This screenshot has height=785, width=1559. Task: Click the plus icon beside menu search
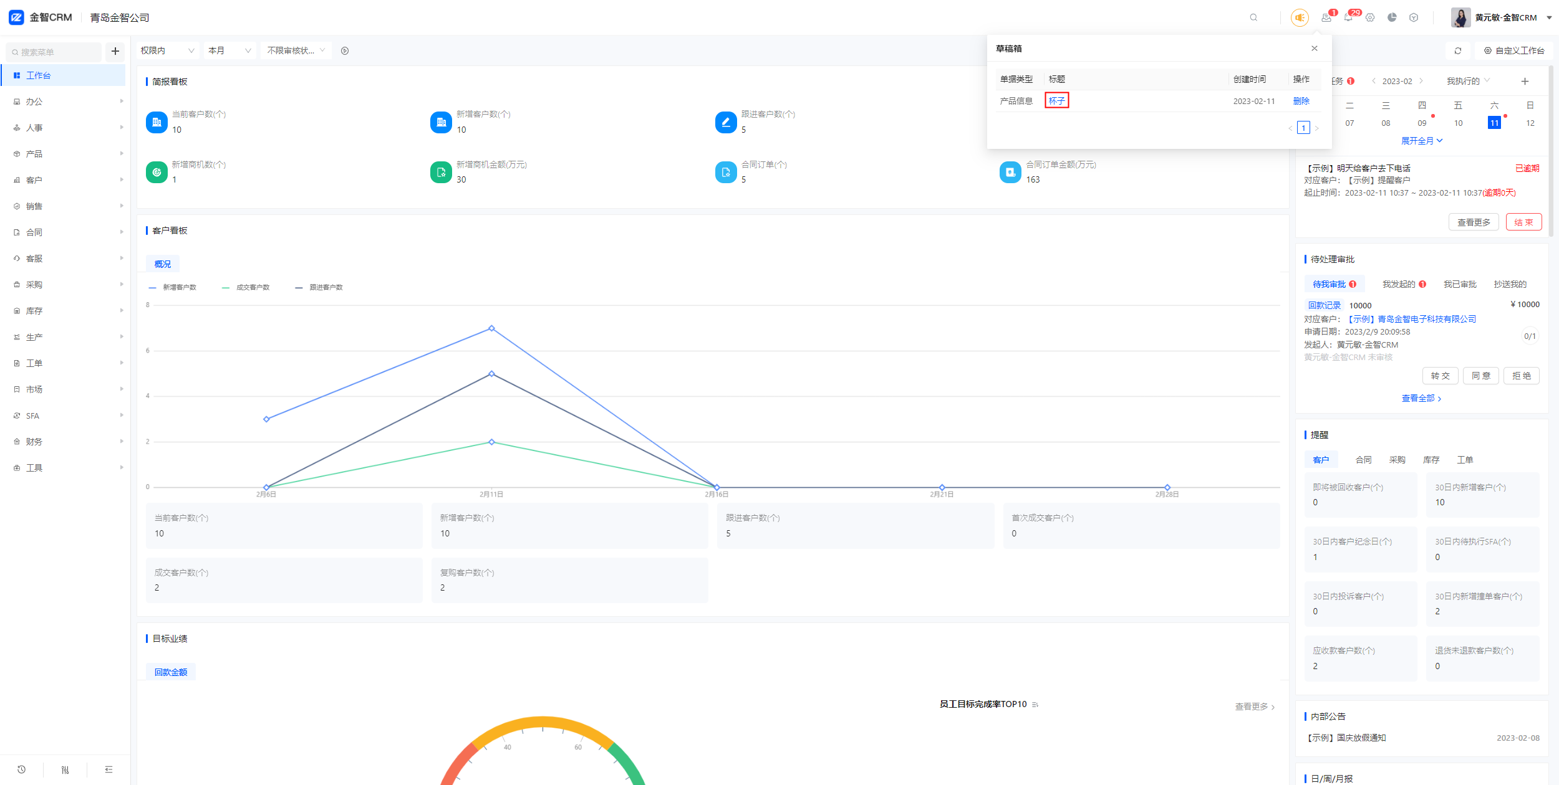[x=115, y=51]
